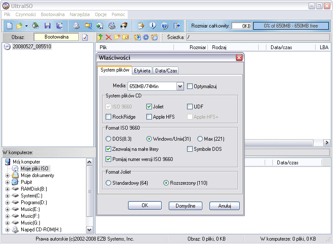
Task: Click the Add files icon
Action: pos(137,37)
